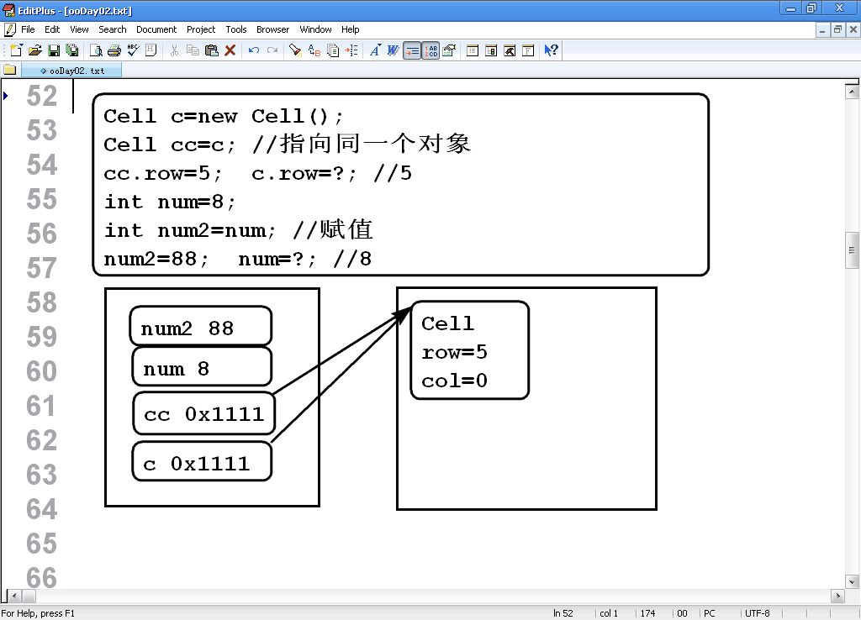Create a new file with the New icon
Image resolution: width=861 pixels, height=620 pixels.
pos(16,50)
